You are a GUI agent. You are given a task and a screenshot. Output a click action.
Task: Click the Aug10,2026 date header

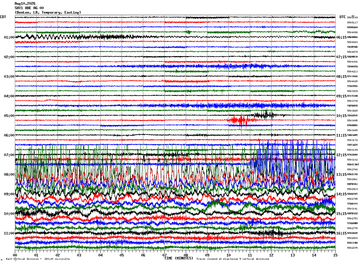(25, 4)
